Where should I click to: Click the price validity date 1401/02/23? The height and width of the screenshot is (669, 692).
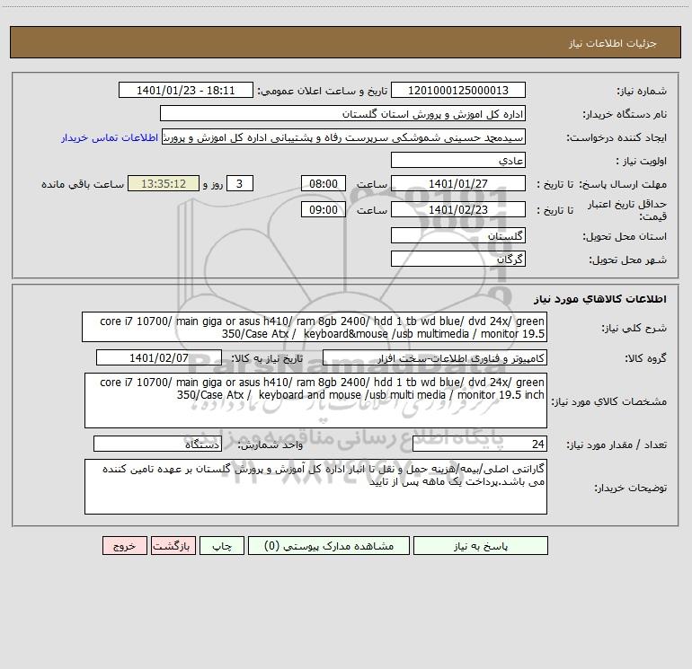click(x=458, y=209)
